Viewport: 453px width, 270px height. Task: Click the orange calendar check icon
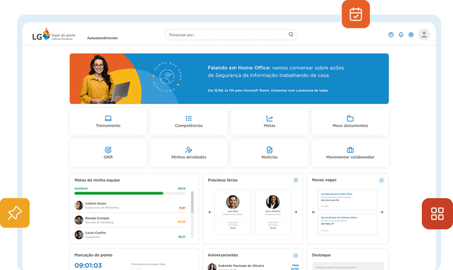point(356,14)
